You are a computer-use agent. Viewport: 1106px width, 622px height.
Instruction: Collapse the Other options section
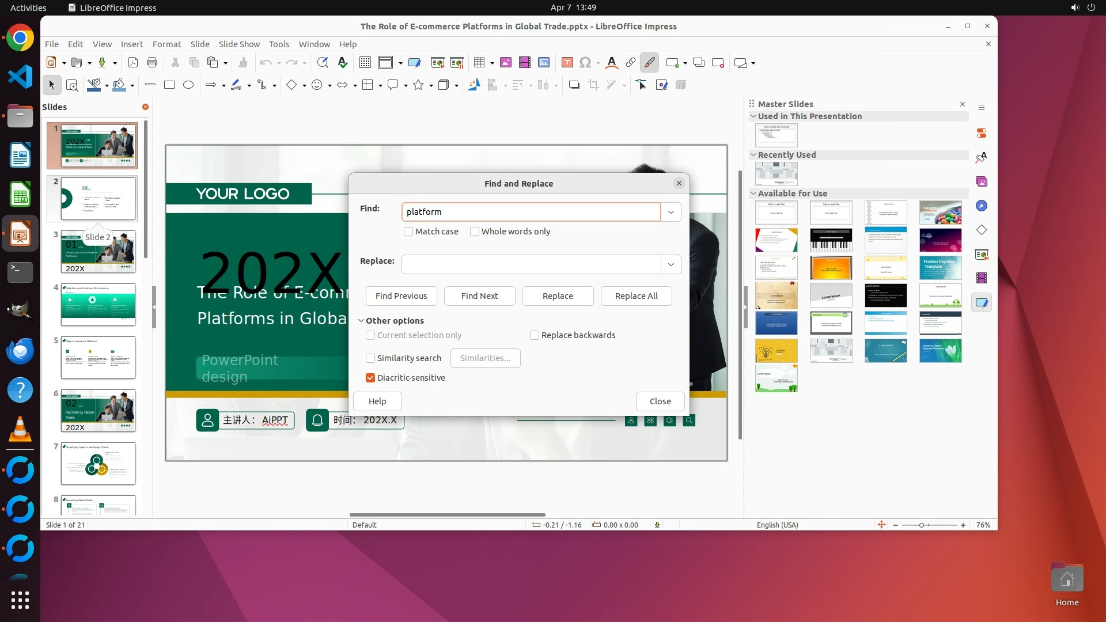361,321
